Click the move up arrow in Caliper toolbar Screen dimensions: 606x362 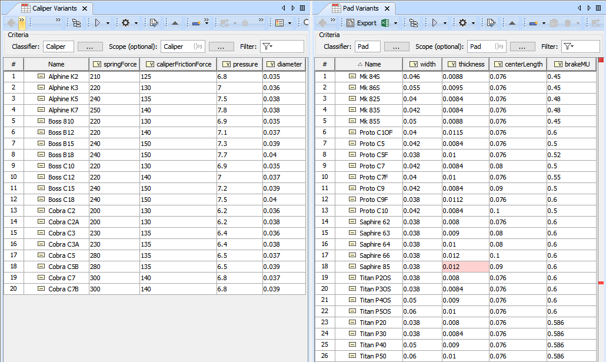tap(175, 23)
